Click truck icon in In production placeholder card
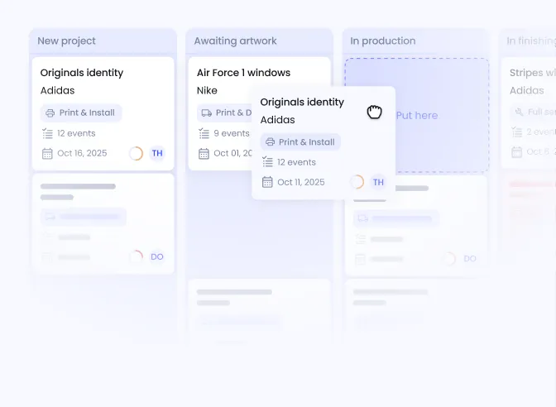This screenshot has width=556, height=407. click(362, 218)
